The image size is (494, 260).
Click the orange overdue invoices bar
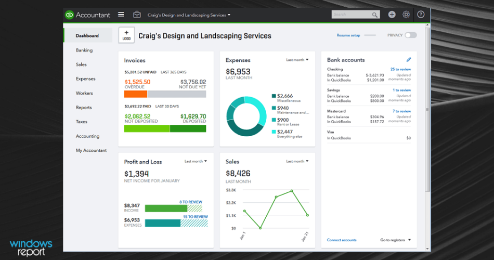coord(136,94)
